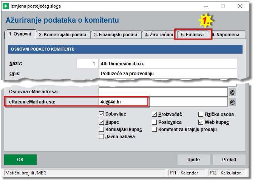The width and height of the screenshot is (255, 182).
Task: Click the Opis field with Poduzeće za proizvodnju
Action: [168, 74]
